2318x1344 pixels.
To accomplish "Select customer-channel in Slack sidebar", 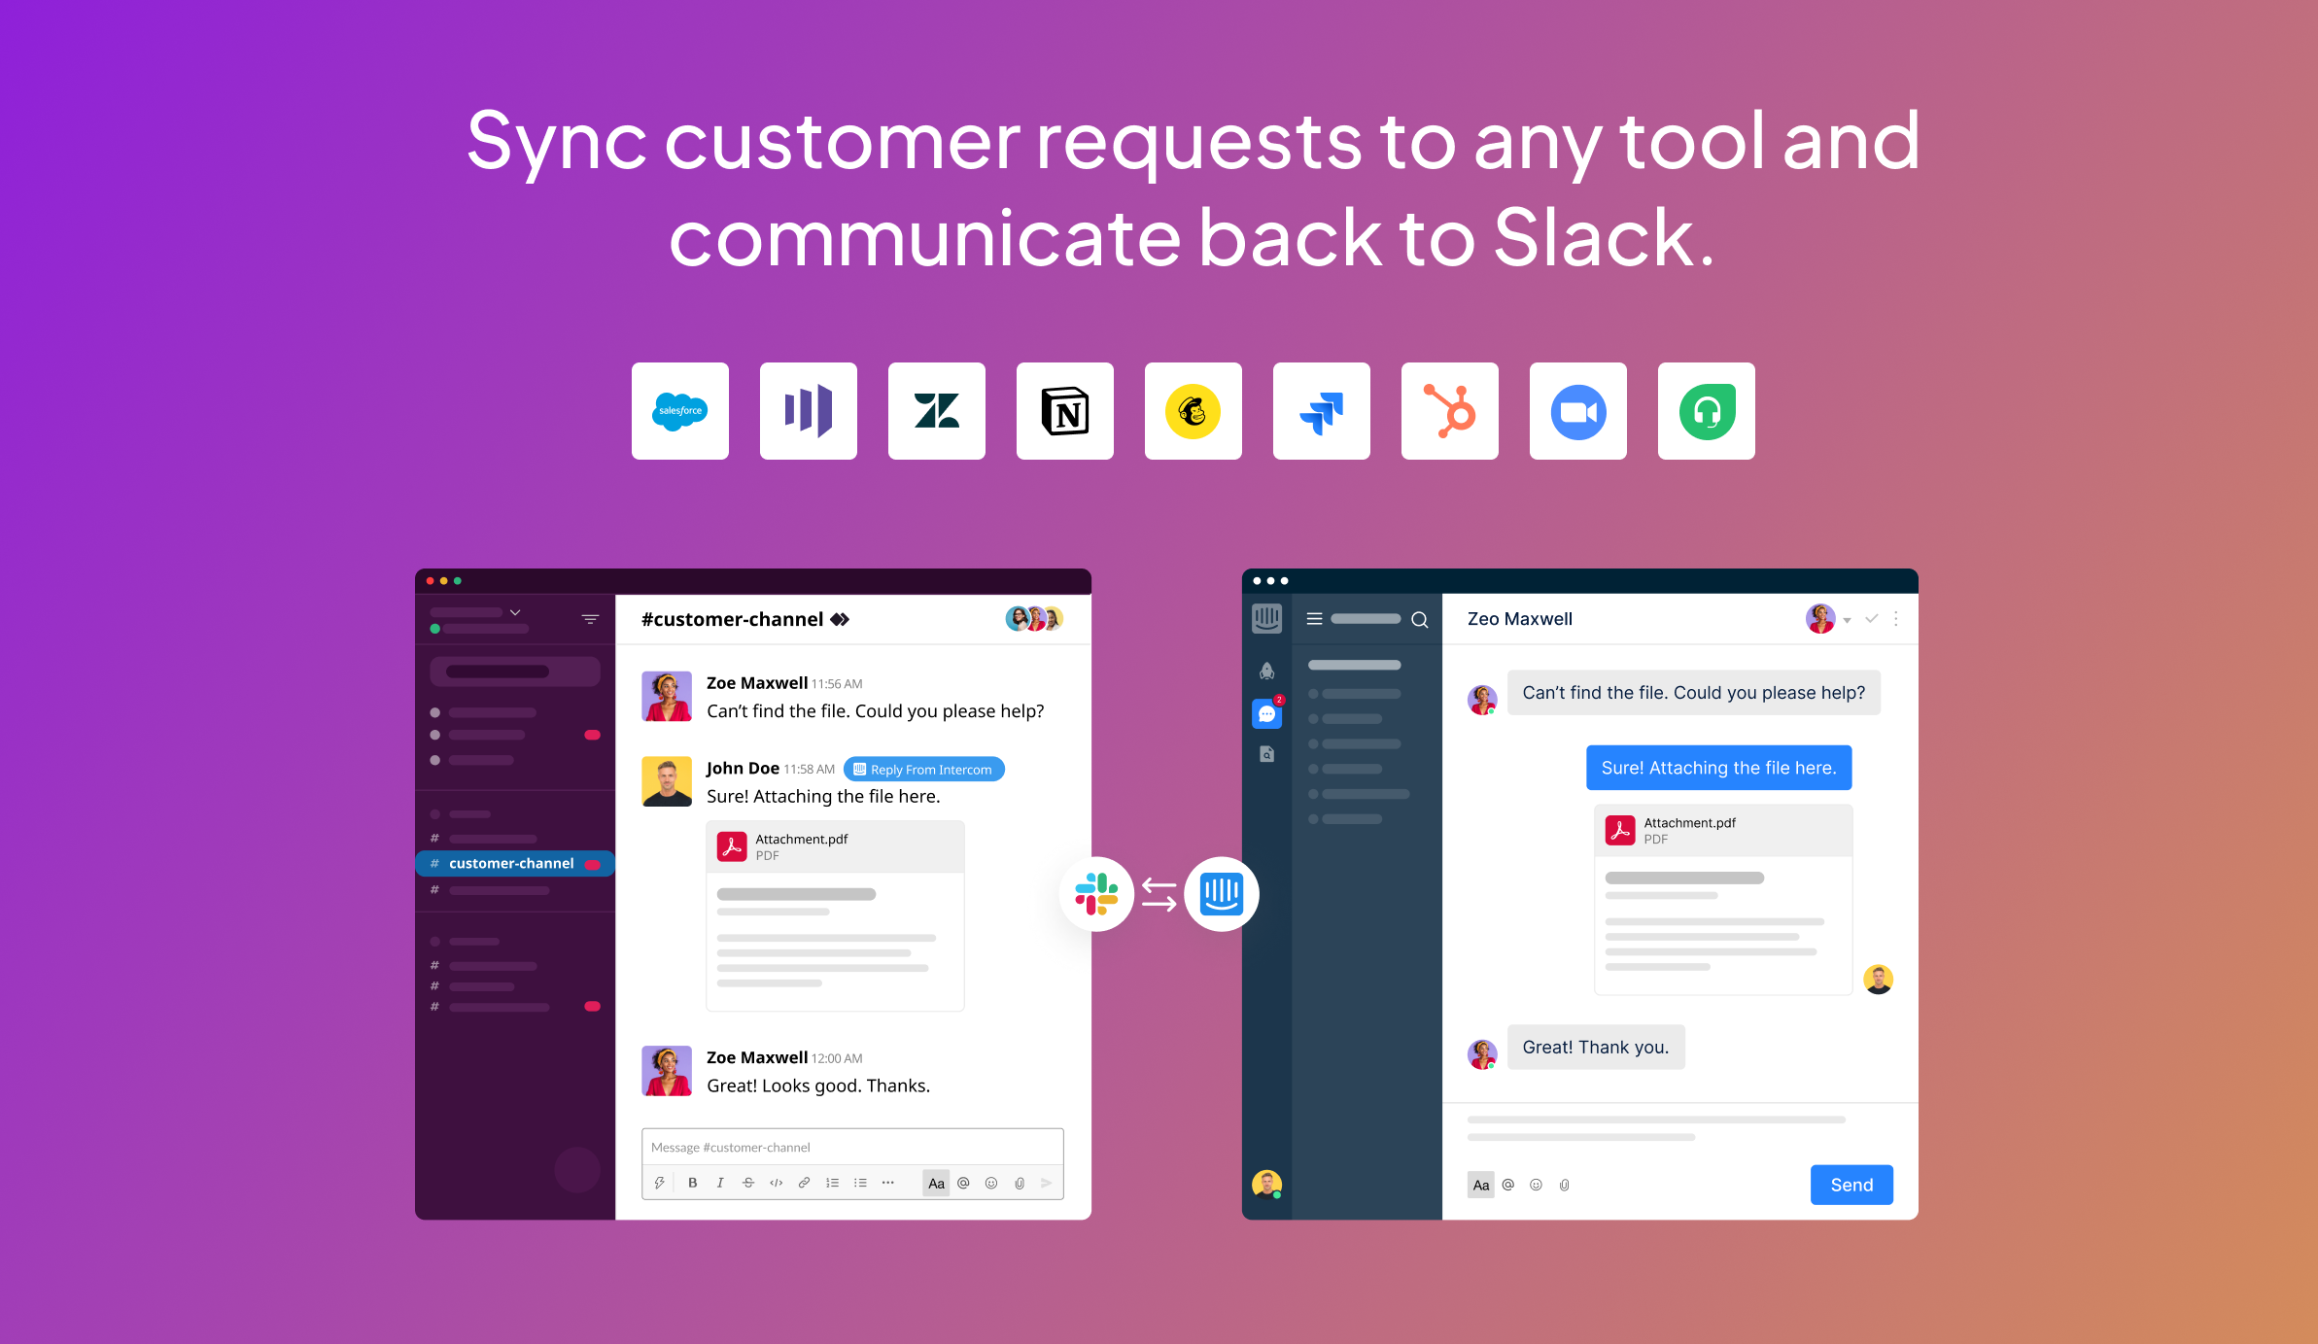I will coord(515,863).
